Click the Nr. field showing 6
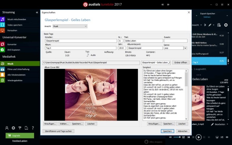This screenshot has width=232, height=145. pyautogui.click(x=121, y=41)
